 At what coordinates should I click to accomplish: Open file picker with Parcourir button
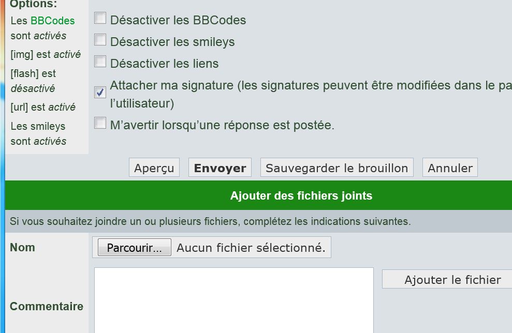pyautogui.click(x=134, y=248)
